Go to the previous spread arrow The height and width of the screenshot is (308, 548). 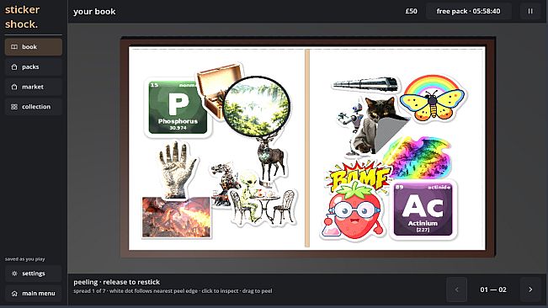click(456, 289)
